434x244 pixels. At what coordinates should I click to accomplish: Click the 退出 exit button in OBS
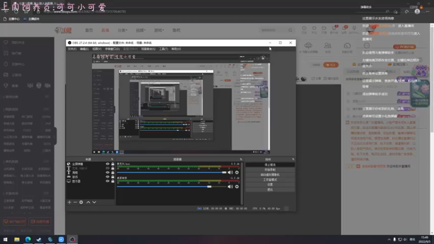tap(270, 189)
